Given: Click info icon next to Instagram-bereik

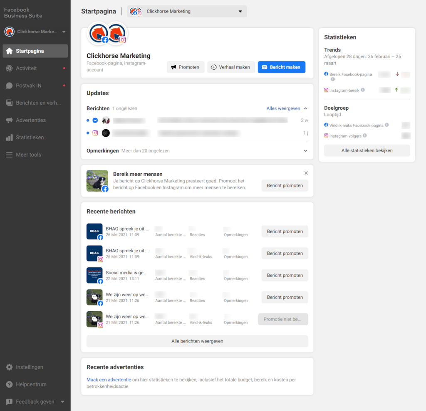Looking at the screenshot, I should (x=363, y=90).
